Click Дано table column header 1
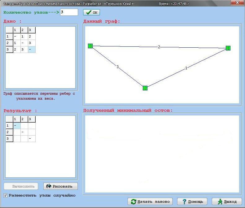 17,30
